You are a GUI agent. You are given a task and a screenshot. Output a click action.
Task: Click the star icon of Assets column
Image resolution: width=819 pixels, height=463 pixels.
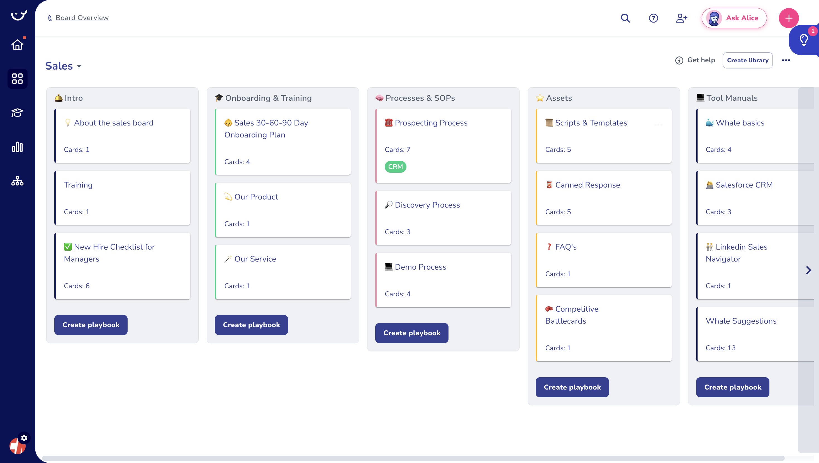[540, 98]
